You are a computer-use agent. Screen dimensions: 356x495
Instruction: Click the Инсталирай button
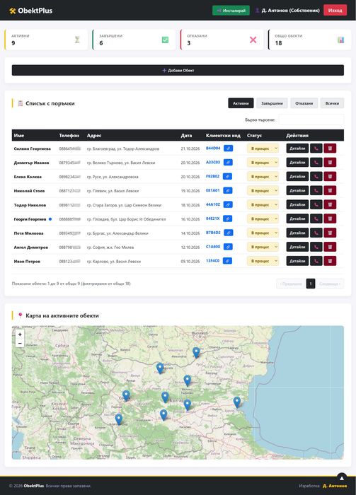[231, 11]
